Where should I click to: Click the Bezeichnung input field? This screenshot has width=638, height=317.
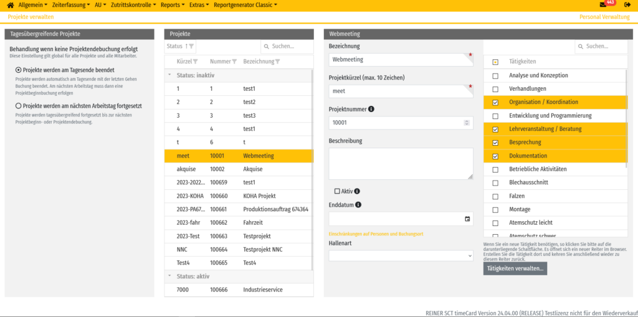[x=401, y=59]
